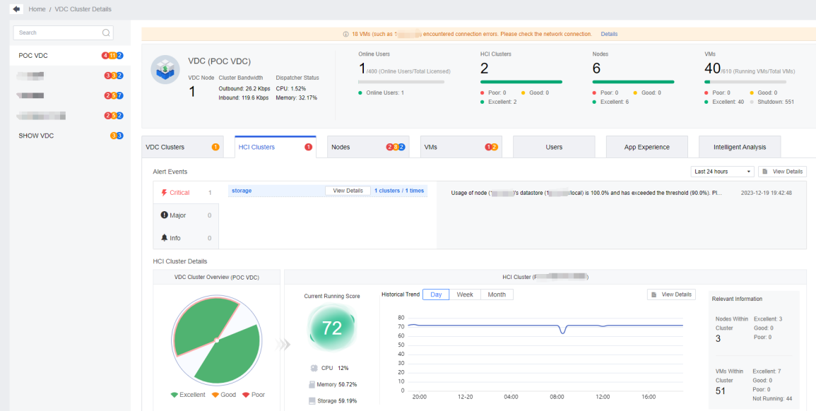Click the VDC cube logo icon

(165, 70)
